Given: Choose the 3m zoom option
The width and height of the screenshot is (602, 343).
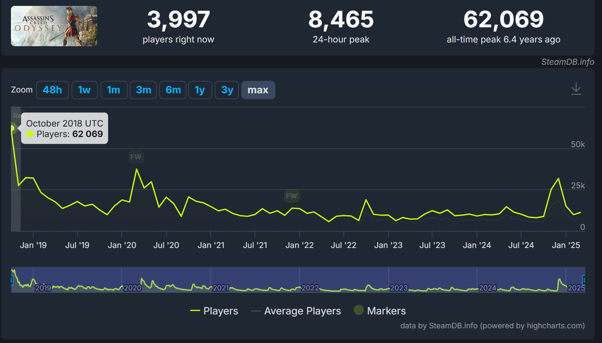Looking at the screenshot, I should (x=143, y=90).
